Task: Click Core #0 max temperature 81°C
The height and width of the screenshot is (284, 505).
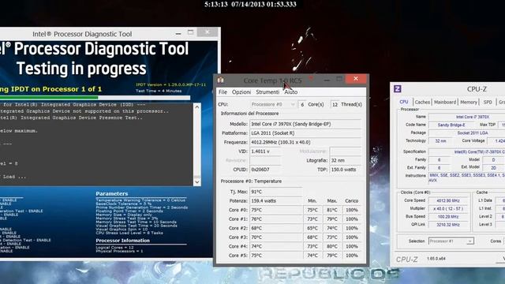Action: 332,210
